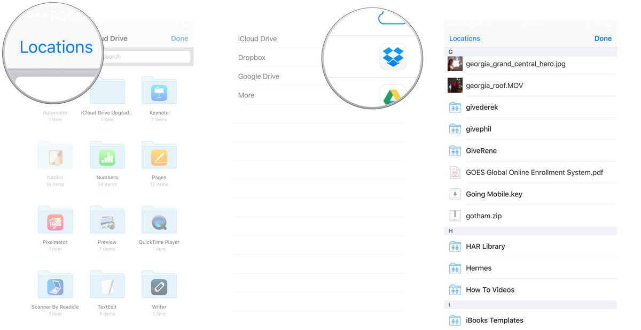
Task: Click the 'givederek' file name
Action: [482, 107]
